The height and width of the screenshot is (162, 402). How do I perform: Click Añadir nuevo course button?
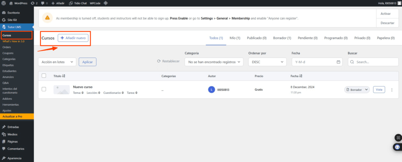point(73,38)
